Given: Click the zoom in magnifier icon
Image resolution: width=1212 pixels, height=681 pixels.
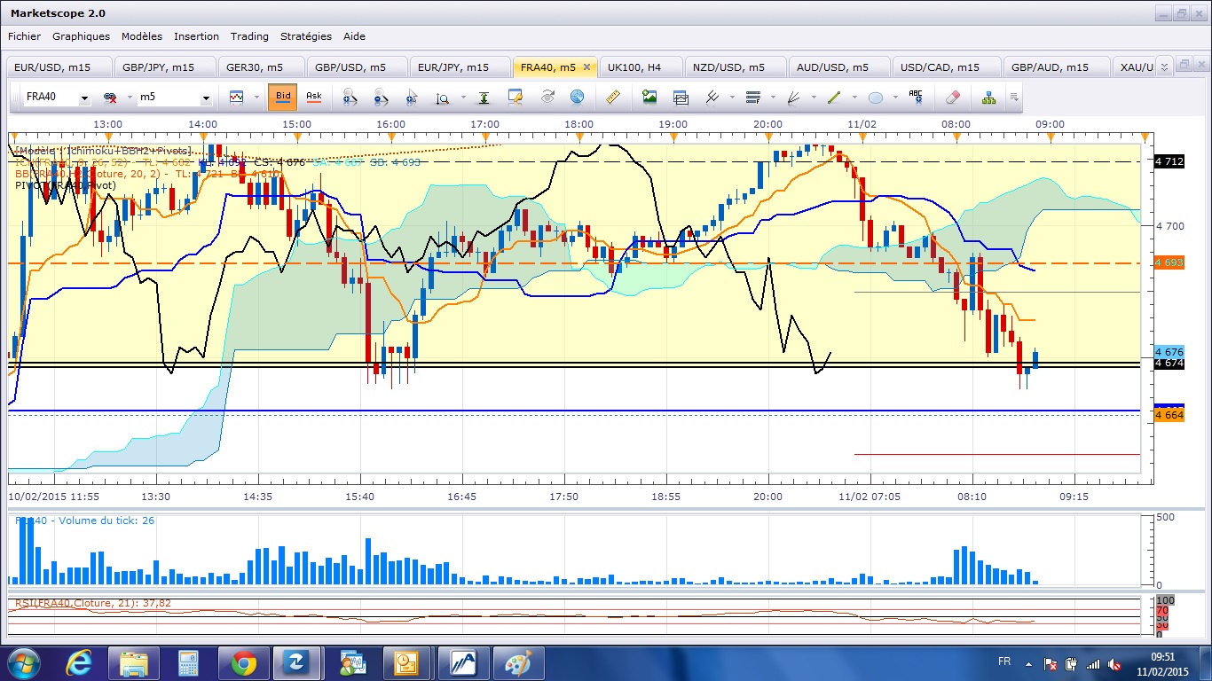Looking at the screenshot, I should click(x=350, y=98).
